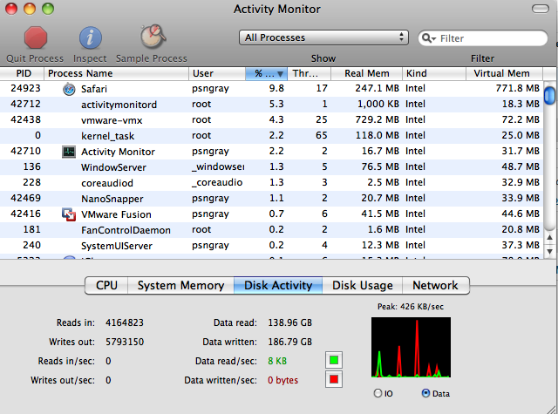Click the Reads in 4164823 value
The height and width of the screenshot is (414, 558).
(x=125, y=323)
